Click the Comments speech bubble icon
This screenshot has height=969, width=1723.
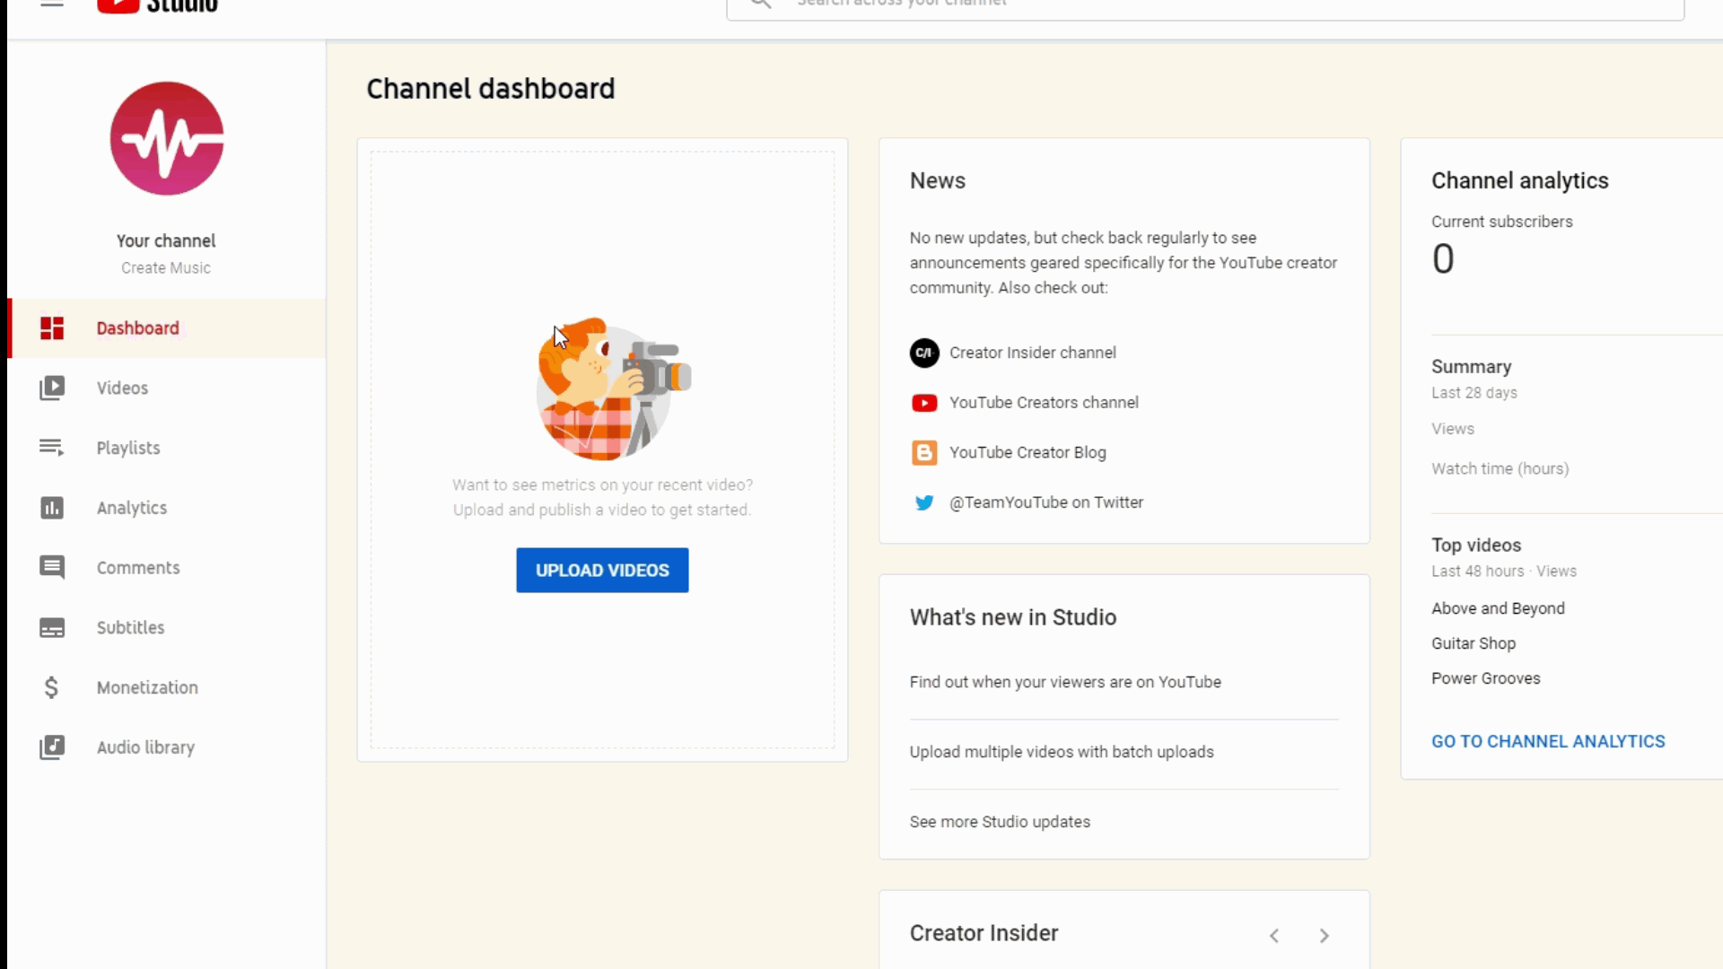[x=52, y=568]
